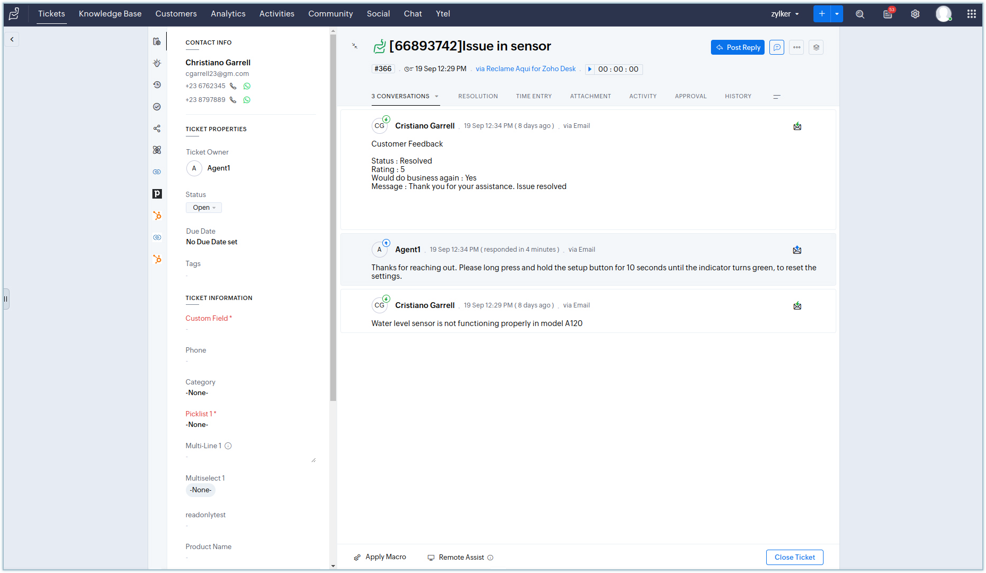Open the Reclame Aqui for Zoho Desk link
The height and width of the screenshot is (573, 986).
tap(525, 69)
